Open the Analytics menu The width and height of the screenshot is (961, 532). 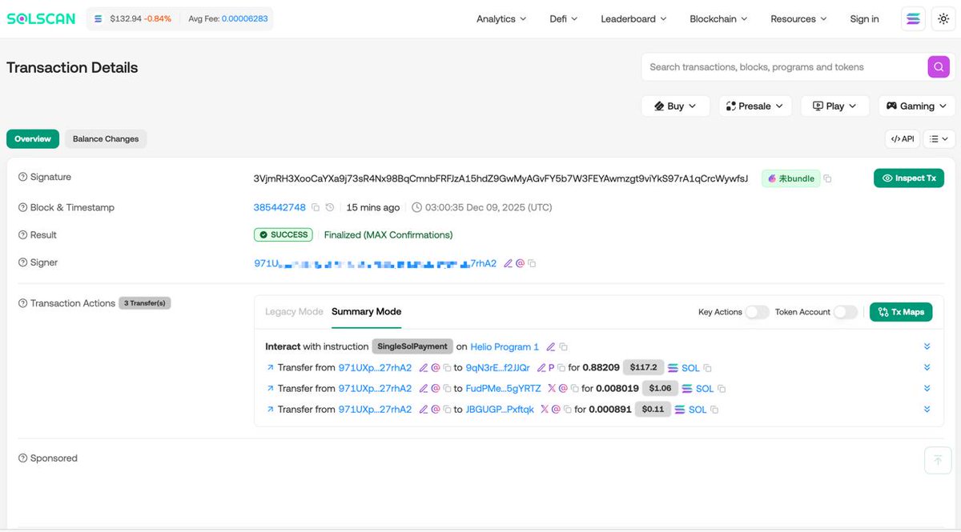[x=501, y=19]
